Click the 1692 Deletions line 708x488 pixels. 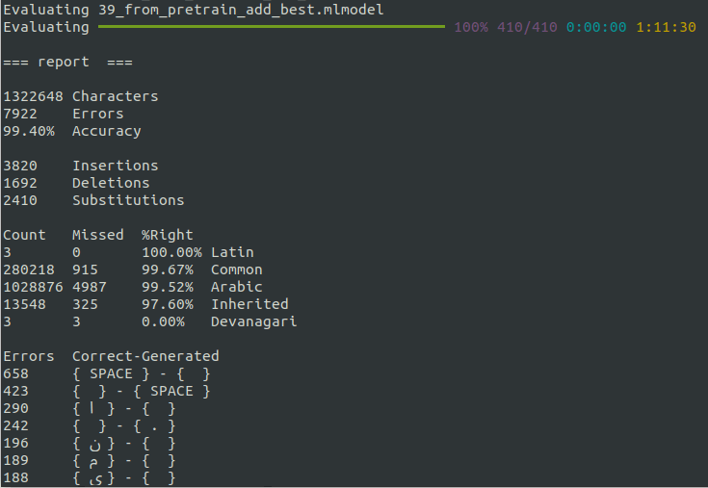click(x=76, y=183)
